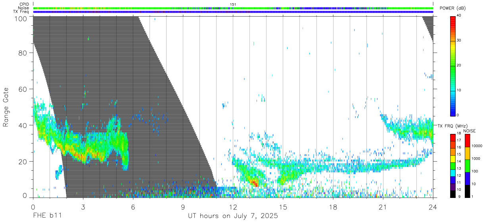The height and width of the screenshot is (224, 487).
Task: Click the 10 label on POWER color bar
Action: click(459, 90)
